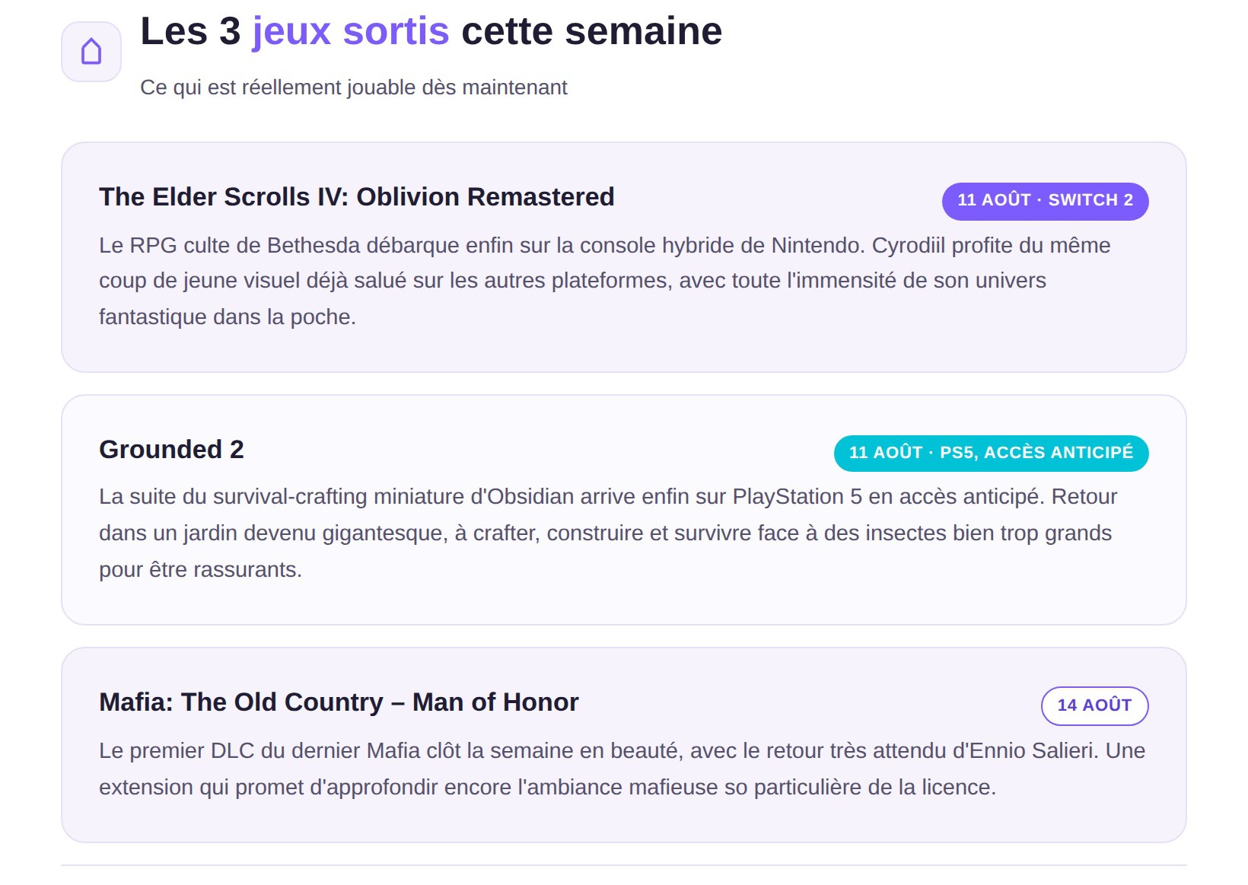Viewport: 1248px width, 885px height.
Task: Click the 11 AOÛT · PS5, ACCÈS ANTICIPÉ badge
Action: [991, 454]
